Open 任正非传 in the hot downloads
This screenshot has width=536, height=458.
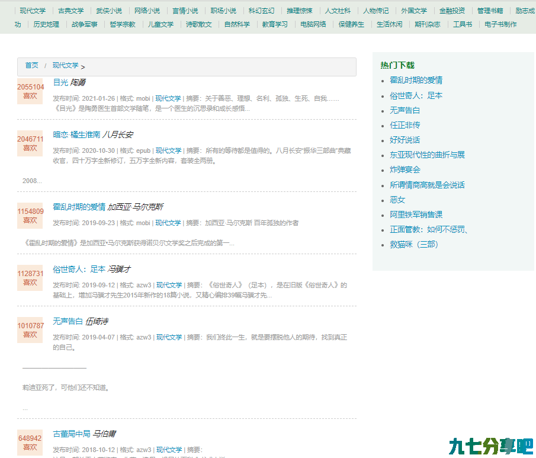coord(405,125)
